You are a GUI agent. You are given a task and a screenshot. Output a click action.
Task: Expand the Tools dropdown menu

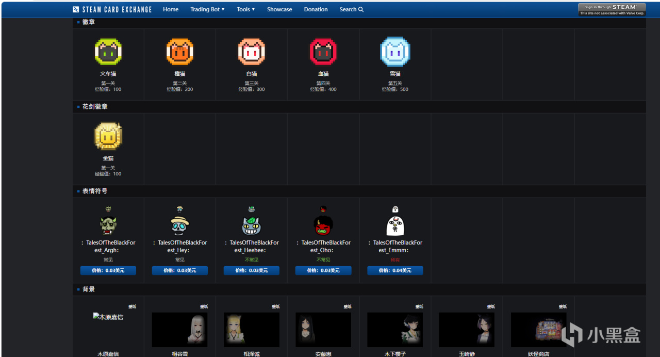tap(246, 9)
